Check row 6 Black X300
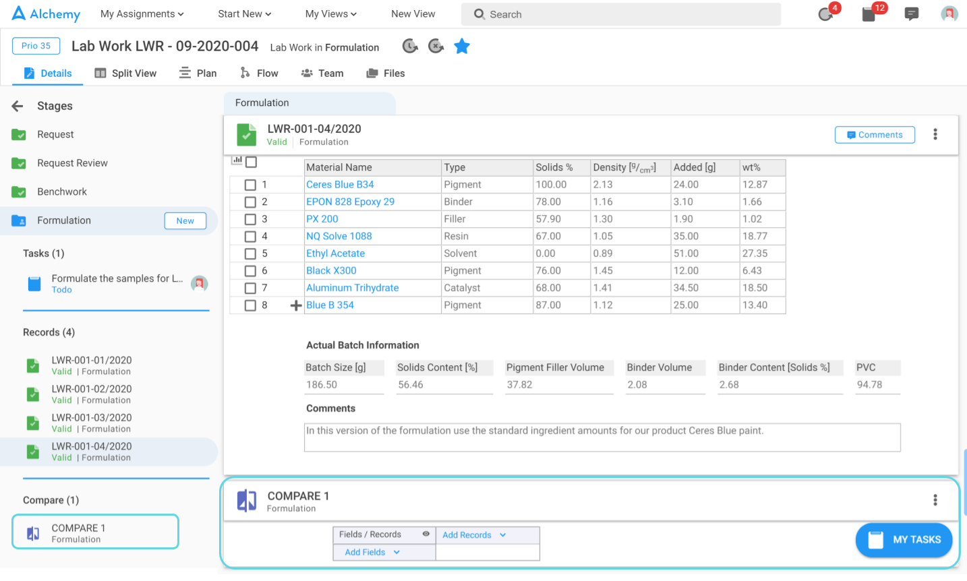The width and height of the screenshot is (967, 581). [250, 271]
